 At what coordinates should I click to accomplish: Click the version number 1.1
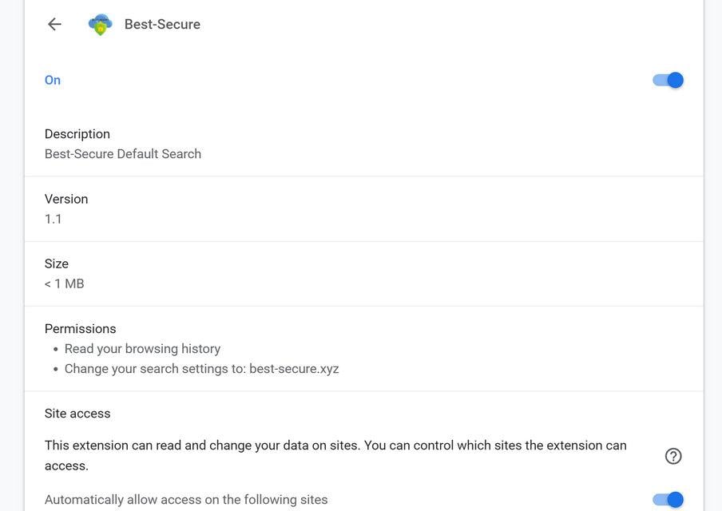point(54,219)
